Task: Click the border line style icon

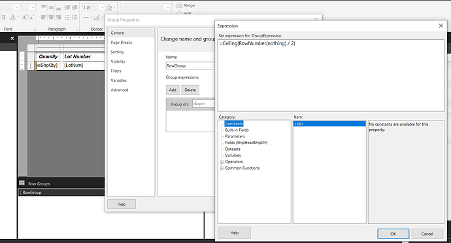Action: [86, 17]
